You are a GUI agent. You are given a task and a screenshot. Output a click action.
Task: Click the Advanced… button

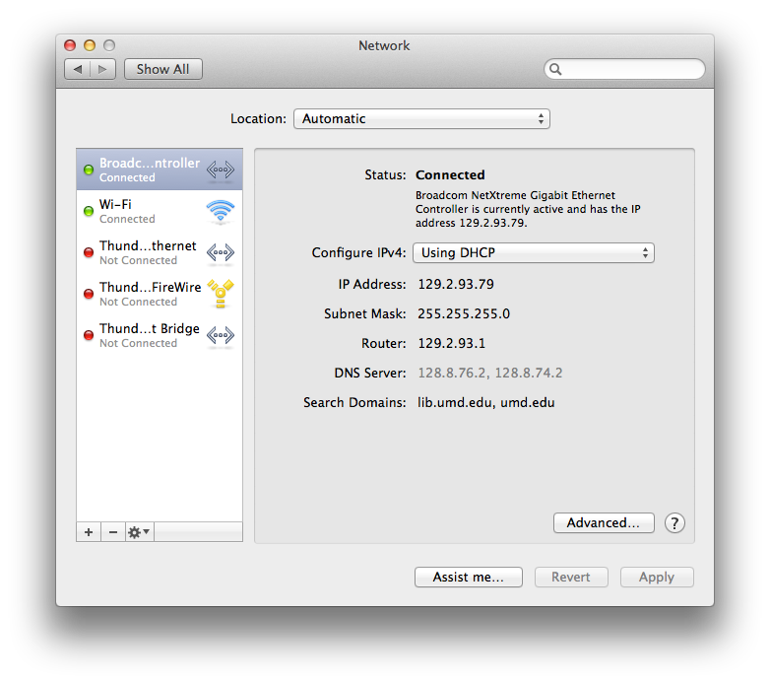point(604,523)
